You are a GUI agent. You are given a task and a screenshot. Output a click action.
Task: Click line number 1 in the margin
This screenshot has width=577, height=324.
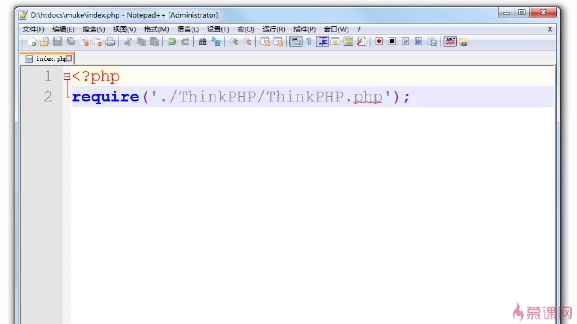click(48, 76)
